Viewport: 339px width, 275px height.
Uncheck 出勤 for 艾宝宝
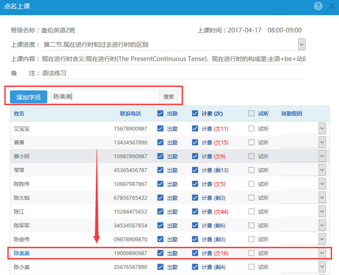tap(161, 129)
